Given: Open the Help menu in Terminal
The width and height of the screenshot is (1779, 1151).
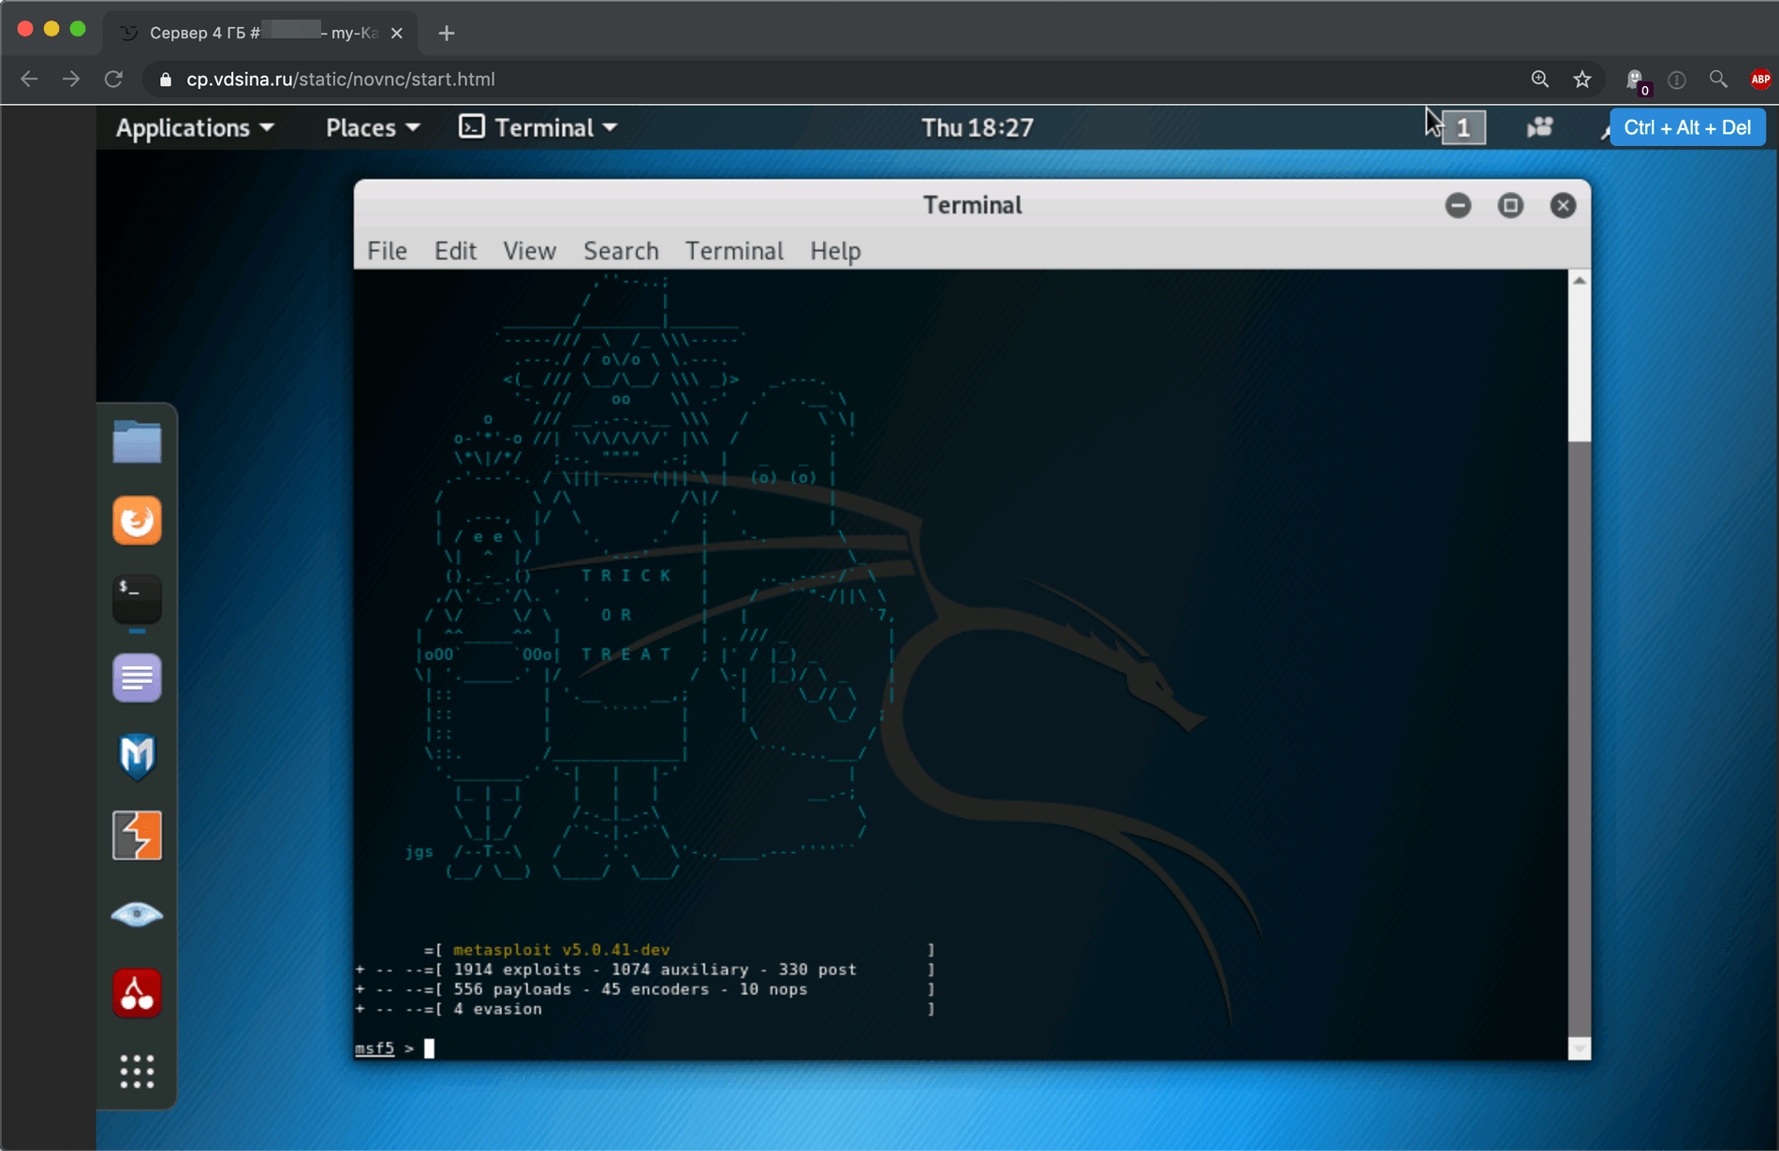Looking at the screenshot, I should [835, 251].
